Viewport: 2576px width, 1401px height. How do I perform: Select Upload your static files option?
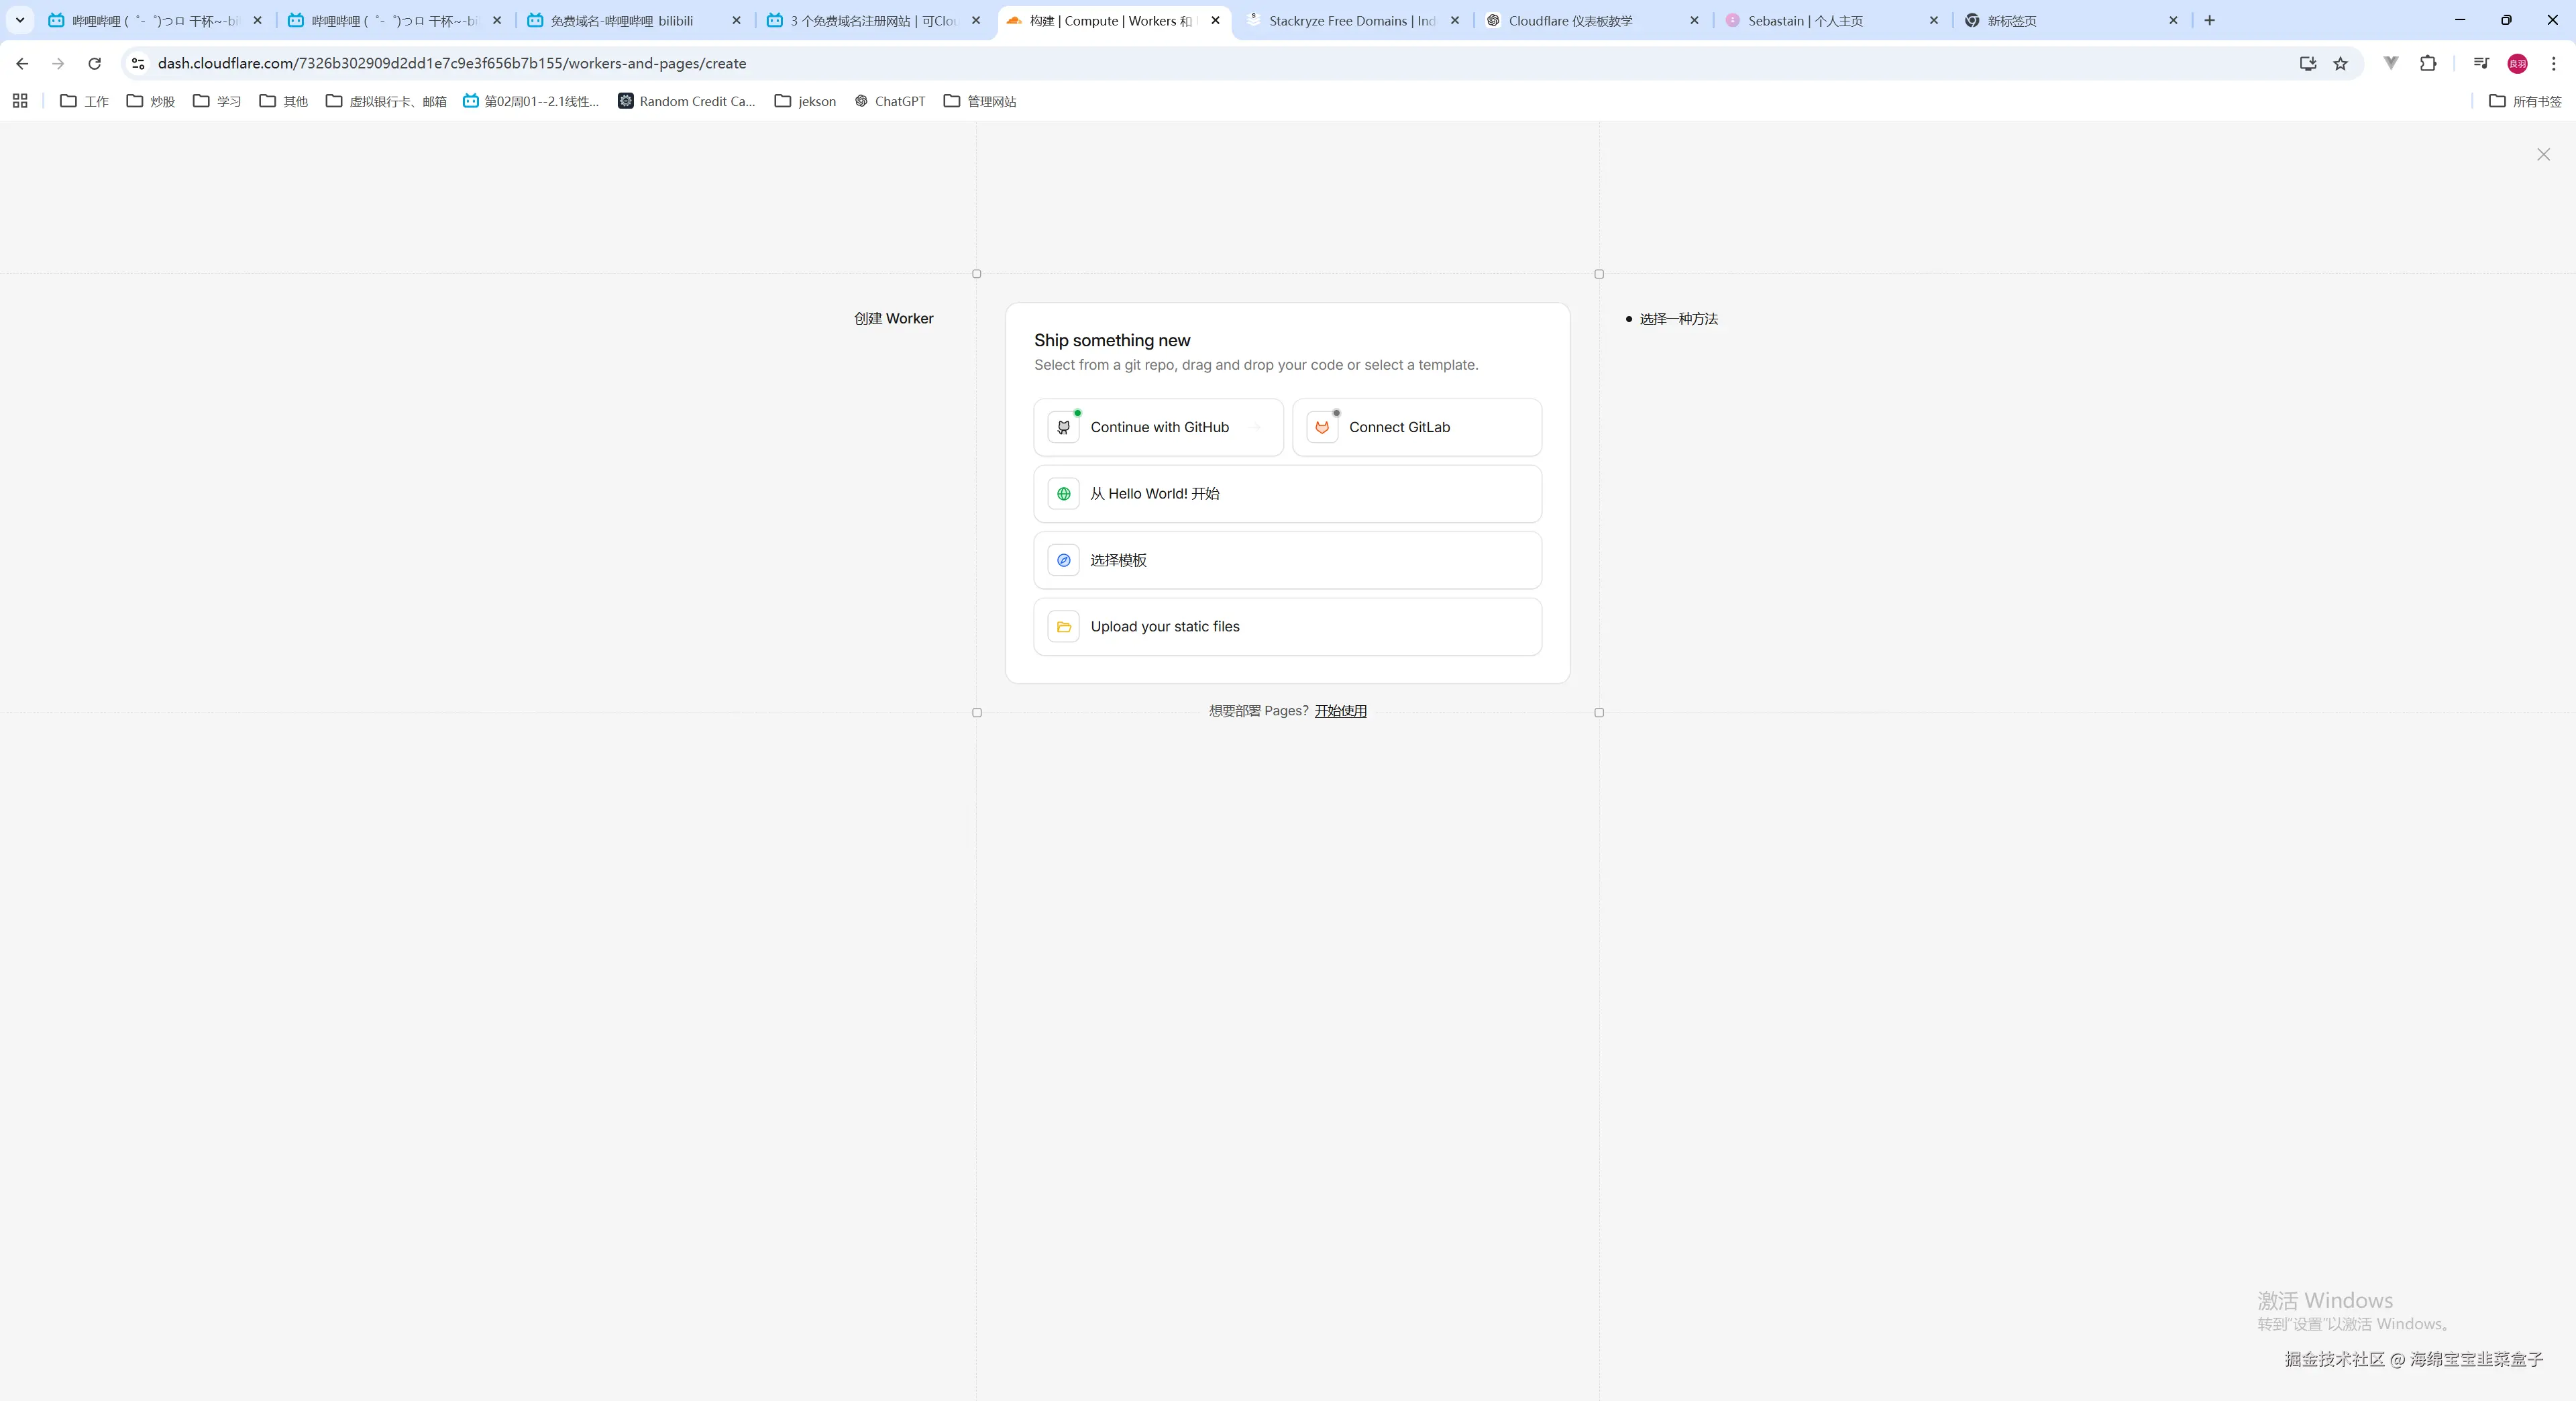[x=1287, y=627]
